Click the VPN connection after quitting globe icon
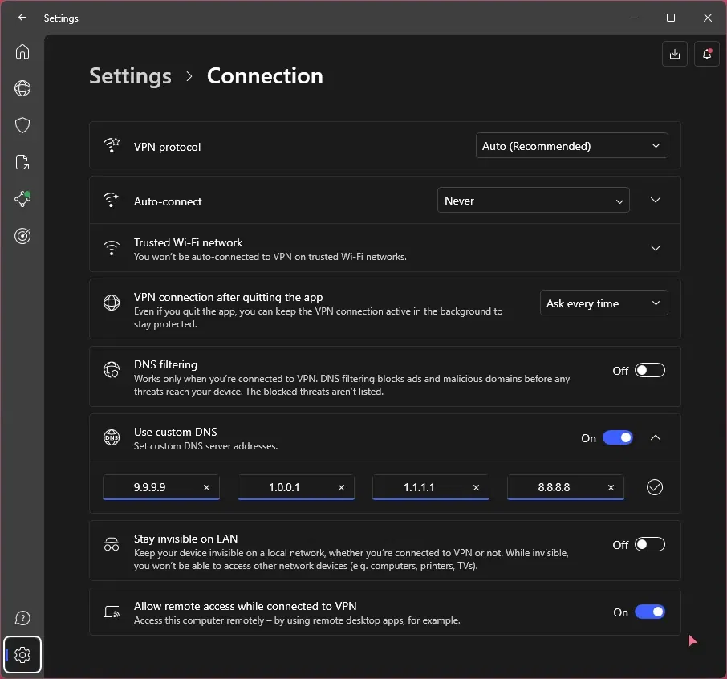Viewport: 727px width, 679px height. point(112,303)
